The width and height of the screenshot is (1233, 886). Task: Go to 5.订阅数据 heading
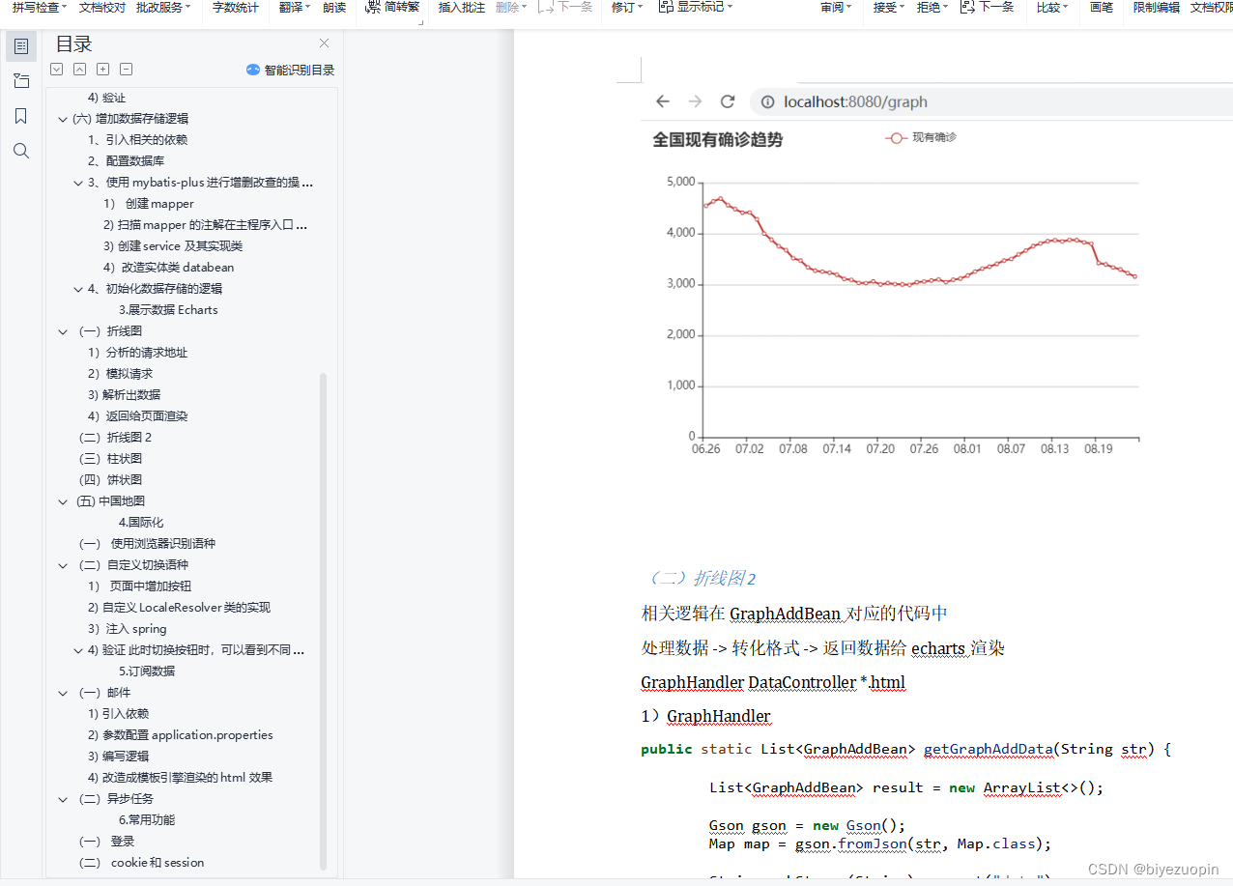click(147, 672)
